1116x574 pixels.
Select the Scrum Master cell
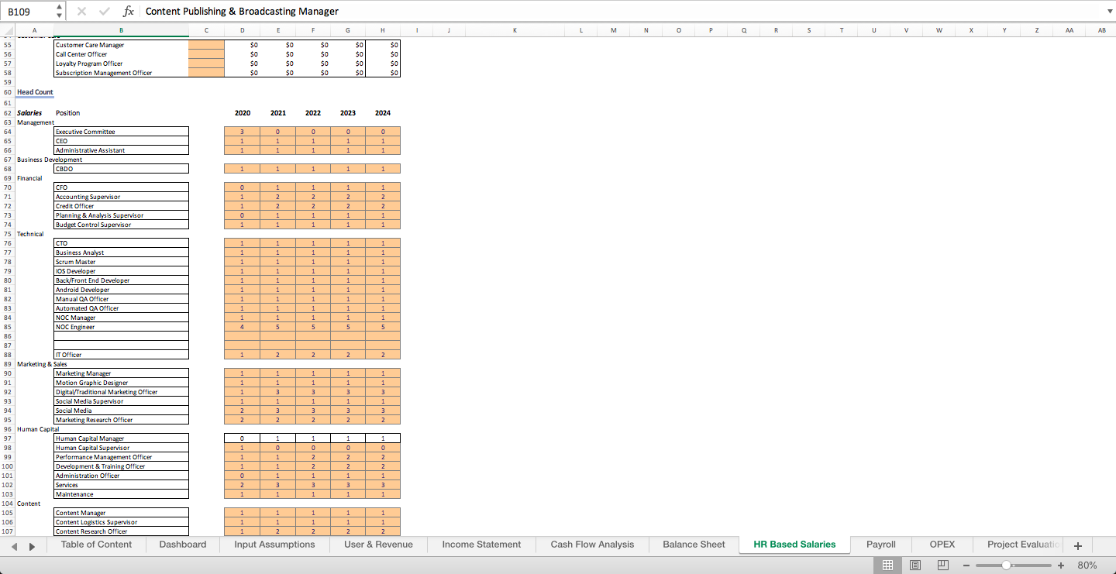[121, 262]
